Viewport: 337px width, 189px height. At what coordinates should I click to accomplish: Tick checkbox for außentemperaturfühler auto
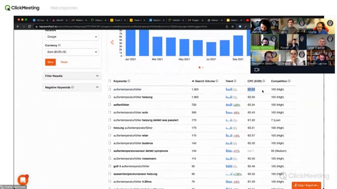point(109,113)
